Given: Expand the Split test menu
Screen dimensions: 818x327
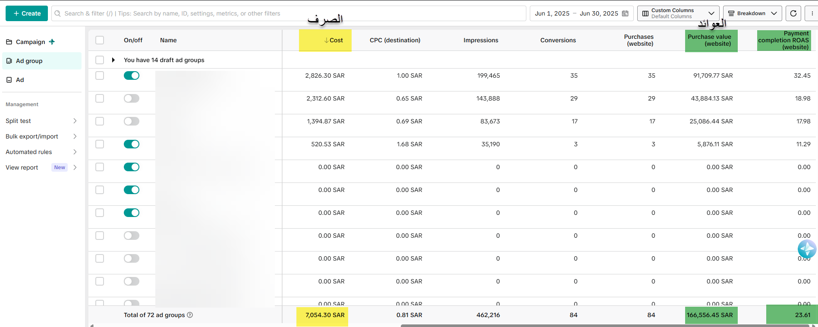Looking at the screenshot, I should pos(75,121).
